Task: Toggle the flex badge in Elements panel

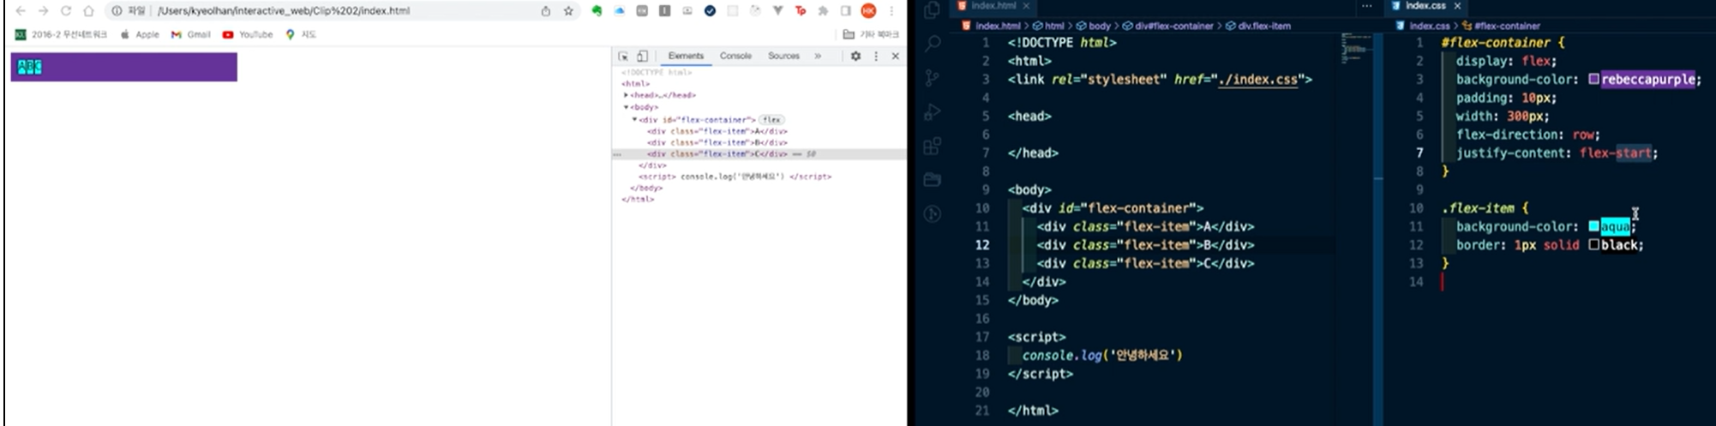Action: [772, 120]
